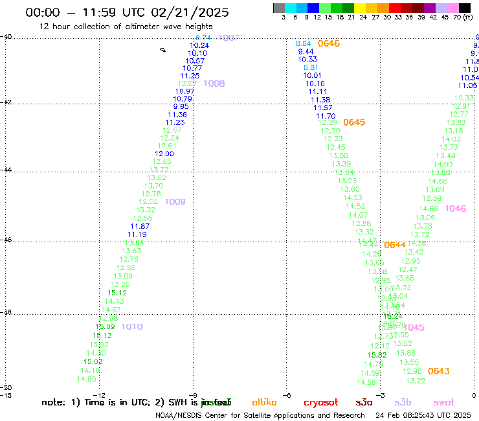The height and width of the screenshot is (421, 479).
Task: Click the wave height value 13.22
Action: click(x=416, y=381)
